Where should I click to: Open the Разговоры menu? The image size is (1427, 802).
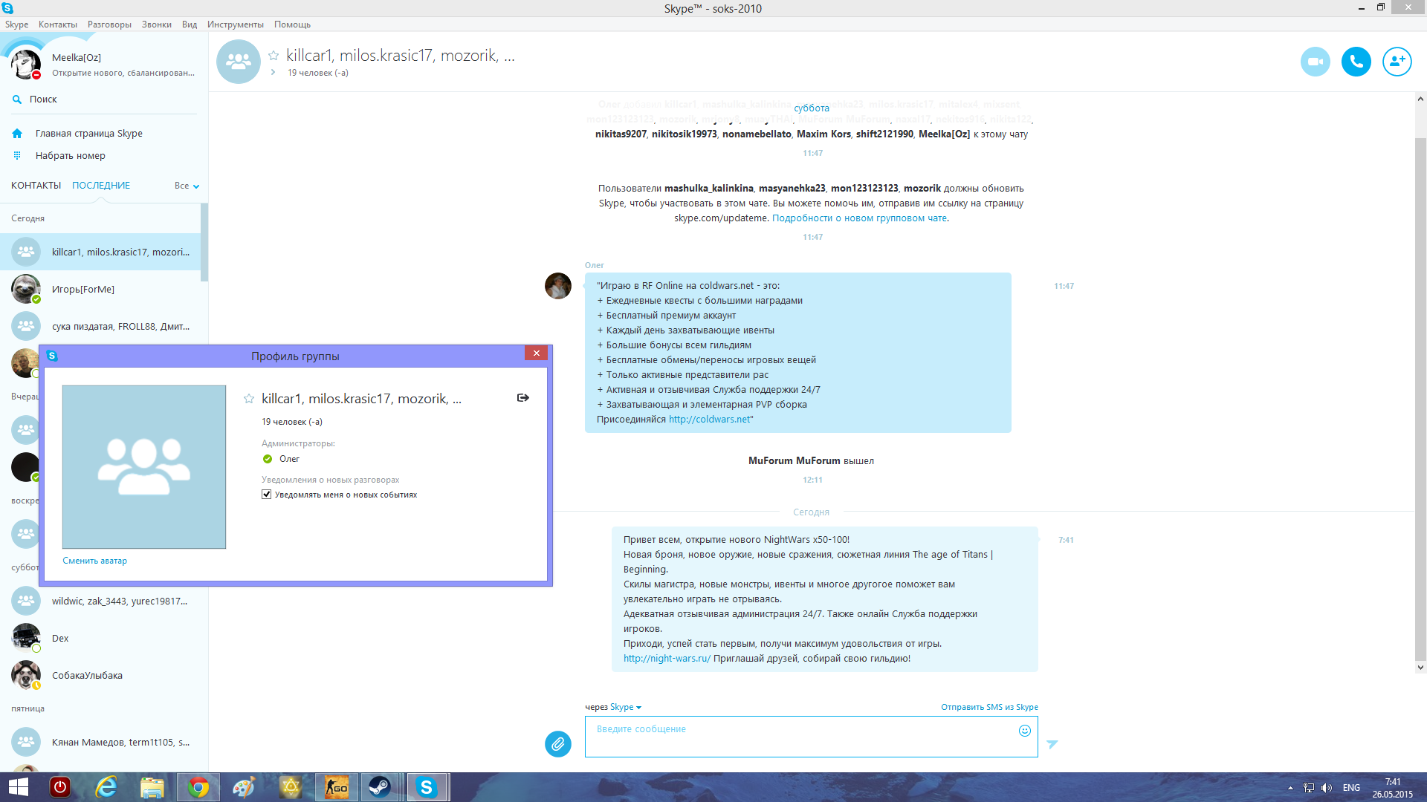point(109,25)
